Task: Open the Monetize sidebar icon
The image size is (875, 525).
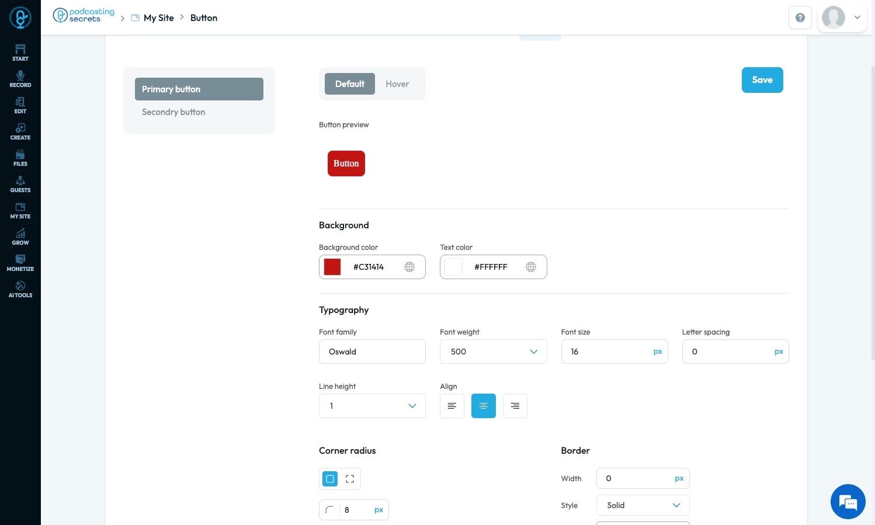Action: (20, 263)
